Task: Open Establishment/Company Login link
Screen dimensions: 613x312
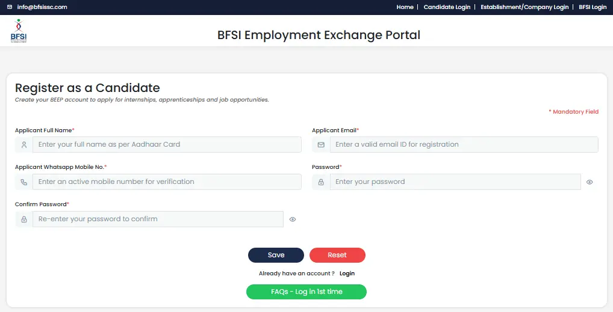Action: coord(524,7)
